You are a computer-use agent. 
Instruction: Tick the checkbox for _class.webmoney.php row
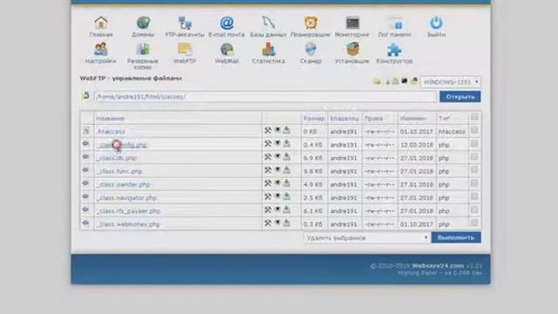(474, 223)
